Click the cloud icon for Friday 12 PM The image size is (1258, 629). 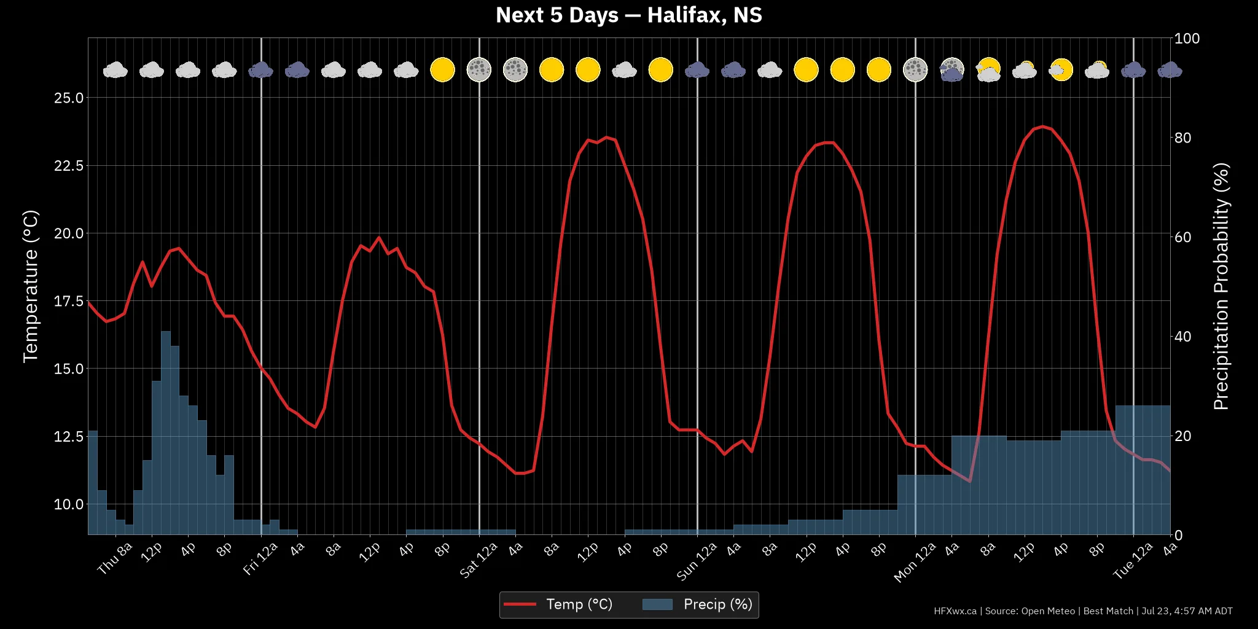coord(370,70)
